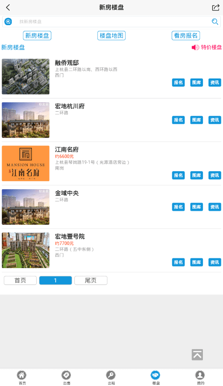Screen dimensions: 223x386
Task: Tap the back-to-top arrow icon
Action: click(197, 355)
